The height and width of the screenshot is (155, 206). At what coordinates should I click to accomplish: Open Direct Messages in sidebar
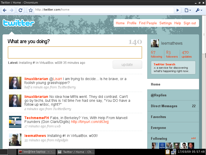pos(164,106)
